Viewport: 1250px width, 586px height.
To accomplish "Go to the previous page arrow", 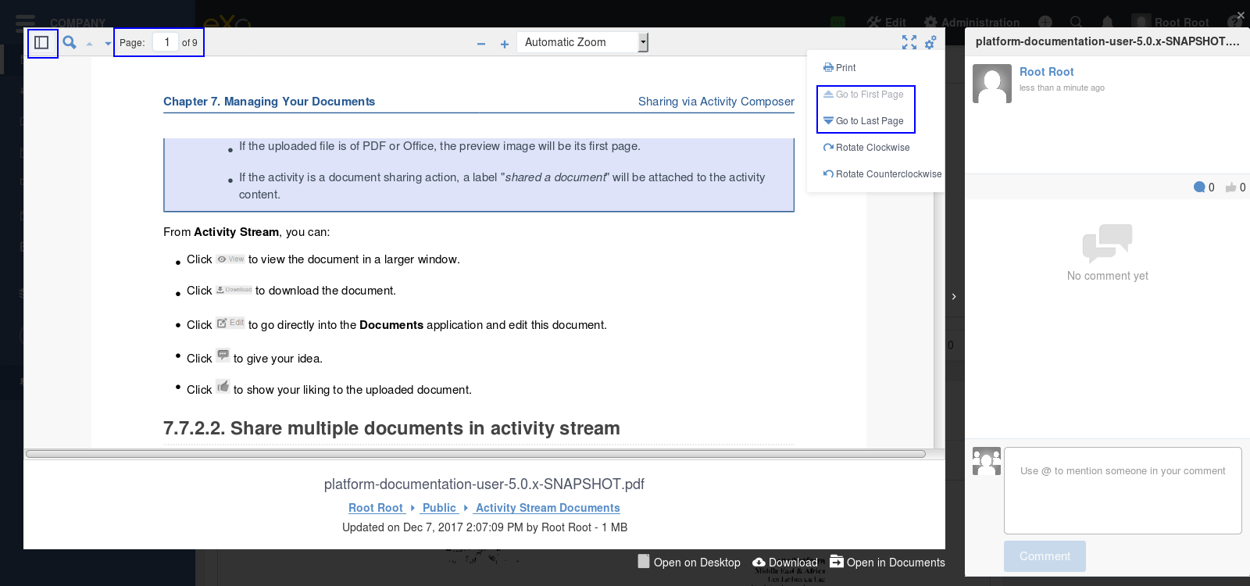I will pos(89,44).
